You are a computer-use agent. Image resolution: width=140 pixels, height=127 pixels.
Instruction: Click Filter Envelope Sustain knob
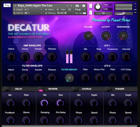38,78
